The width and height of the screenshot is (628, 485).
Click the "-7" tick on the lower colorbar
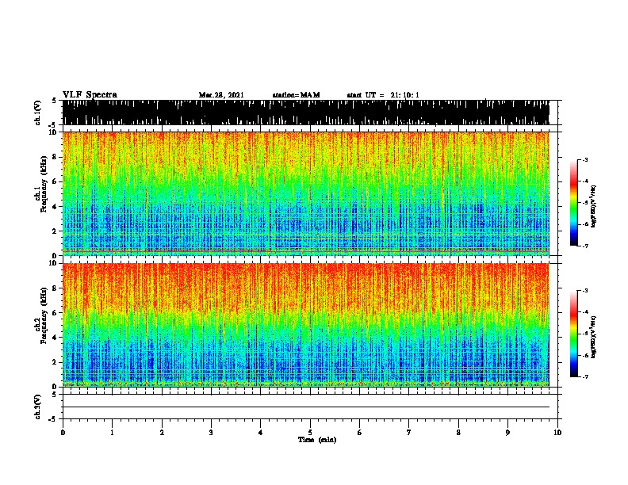pyautogui.click(x=584, y=376)
